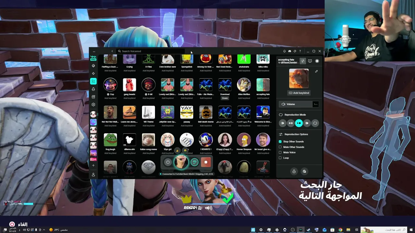Viewport: 415px width, 233px height.
Task: Click share icon at detail panel bottom
Action: tap(304, 172)
